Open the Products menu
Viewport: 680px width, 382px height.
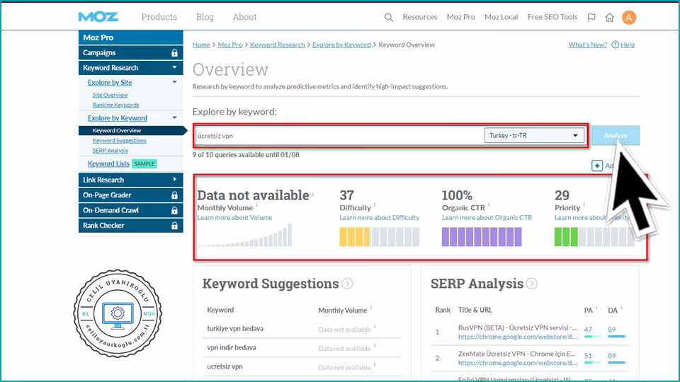coord(159,17)
